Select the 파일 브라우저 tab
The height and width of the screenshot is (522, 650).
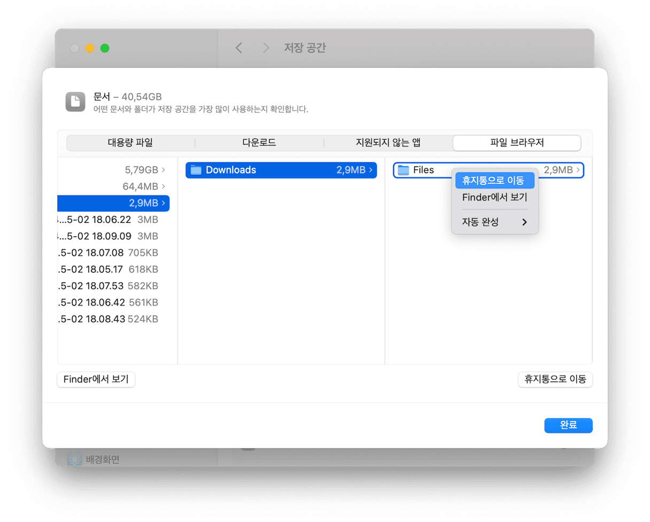click(x=517, y=143)
